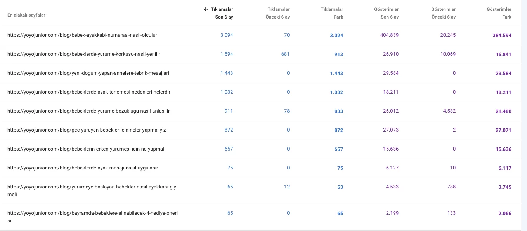This screenshot has height=231, width=527.
Task: Click the bebeklerde-ayak-terlemesi-nedenleri-nelerdir URL
Action: point(89,92)
